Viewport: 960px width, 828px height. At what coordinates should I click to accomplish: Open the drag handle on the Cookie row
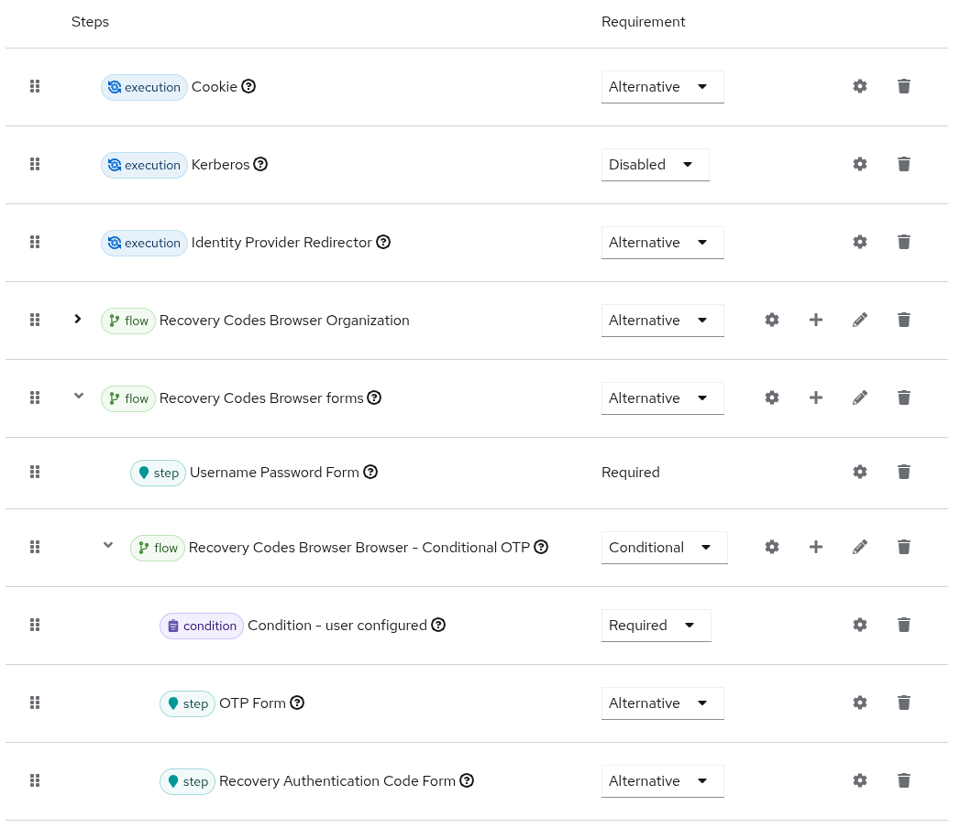pyautogui.click(x=35, y=86)
